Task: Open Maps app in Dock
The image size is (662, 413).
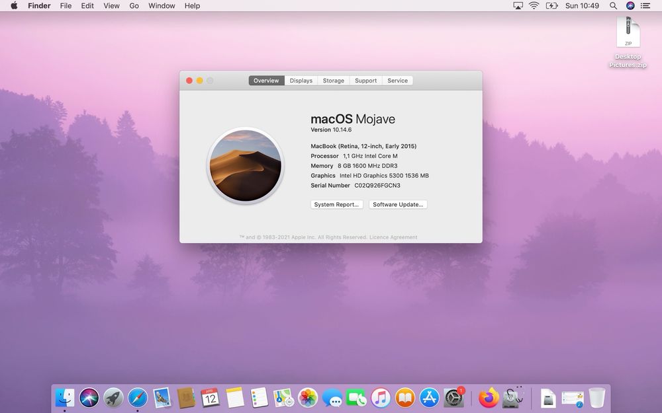Action: tap(283, 398)
